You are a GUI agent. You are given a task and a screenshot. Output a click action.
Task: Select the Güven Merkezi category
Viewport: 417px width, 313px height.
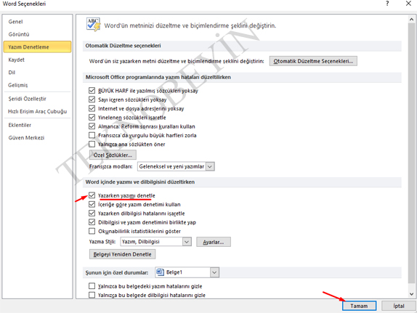37,138
